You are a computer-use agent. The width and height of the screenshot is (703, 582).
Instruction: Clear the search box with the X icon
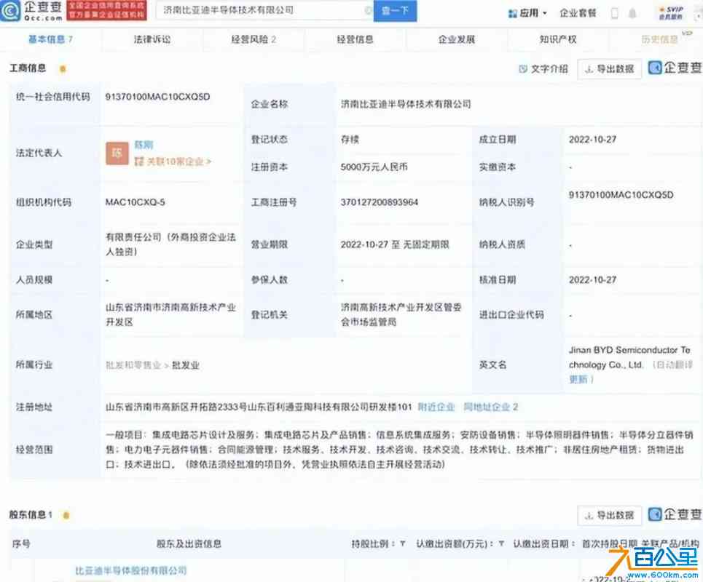click(x=368, y=10)
